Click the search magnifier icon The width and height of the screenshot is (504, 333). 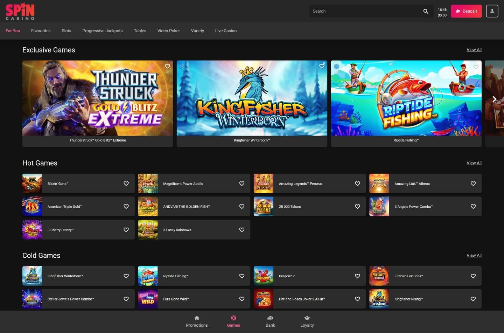tap(426, 11)
